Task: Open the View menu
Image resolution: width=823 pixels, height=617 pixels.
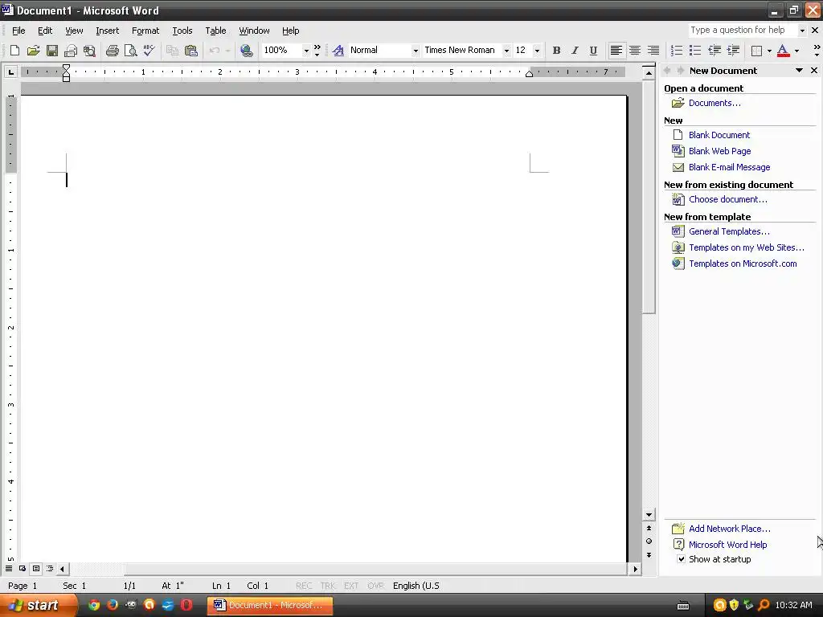Action: (74, 31)
